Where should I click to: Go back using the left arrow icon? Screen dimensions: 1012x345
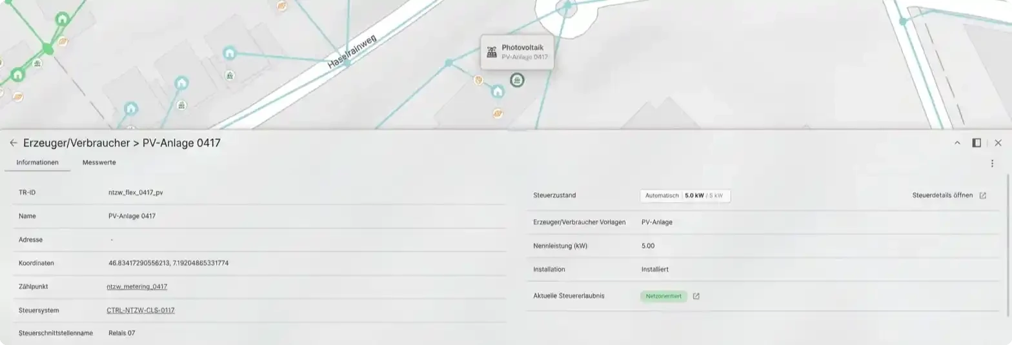13,143
